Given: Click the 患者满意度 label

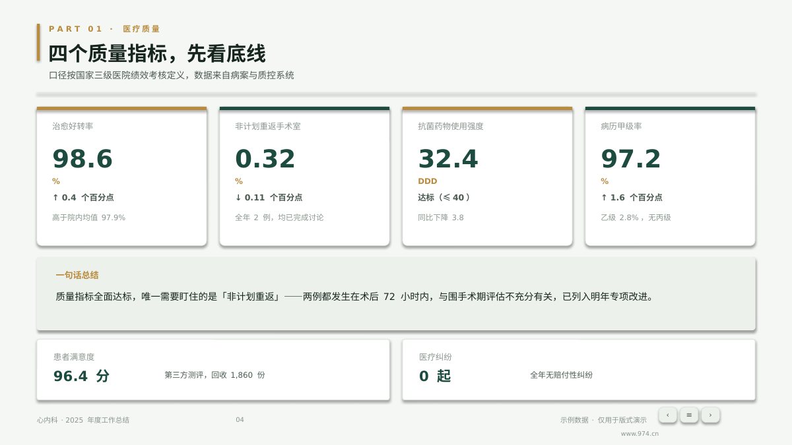Looking at the screenshot, I should point(74,357).
